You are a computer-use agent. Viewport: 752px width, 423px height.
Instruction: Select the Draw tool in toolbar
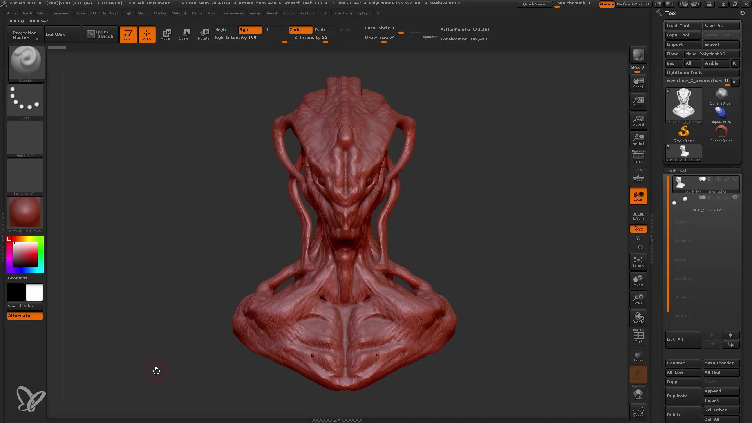(147, 34)
